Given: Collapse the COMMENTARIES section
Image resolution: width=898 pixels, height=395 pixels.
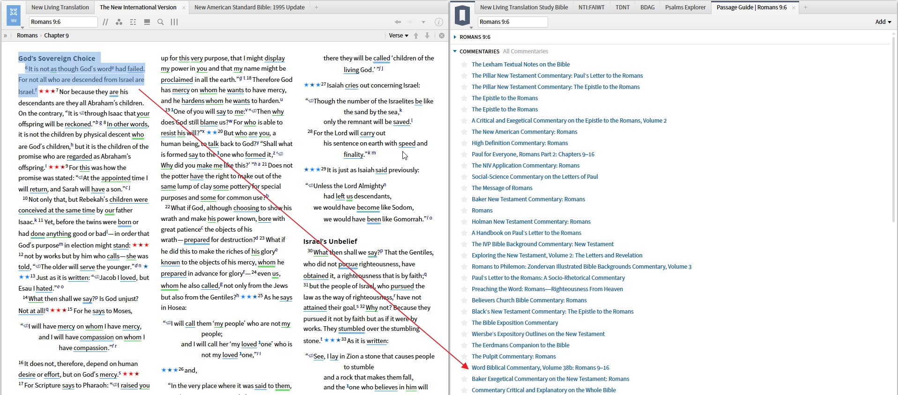Looking at the screenshot, I should 455,51.
